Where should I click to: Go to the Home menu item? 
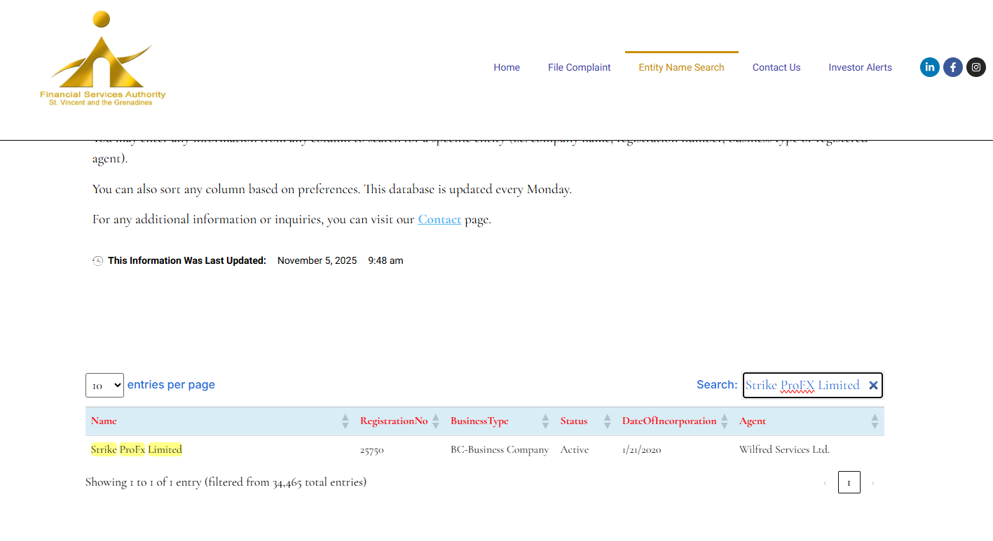click(x=507, y=68)
